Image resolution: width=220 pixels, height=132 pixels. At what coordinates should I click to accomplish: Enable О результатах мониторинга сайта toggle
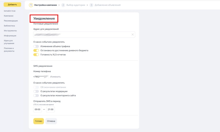pos(36,95)
